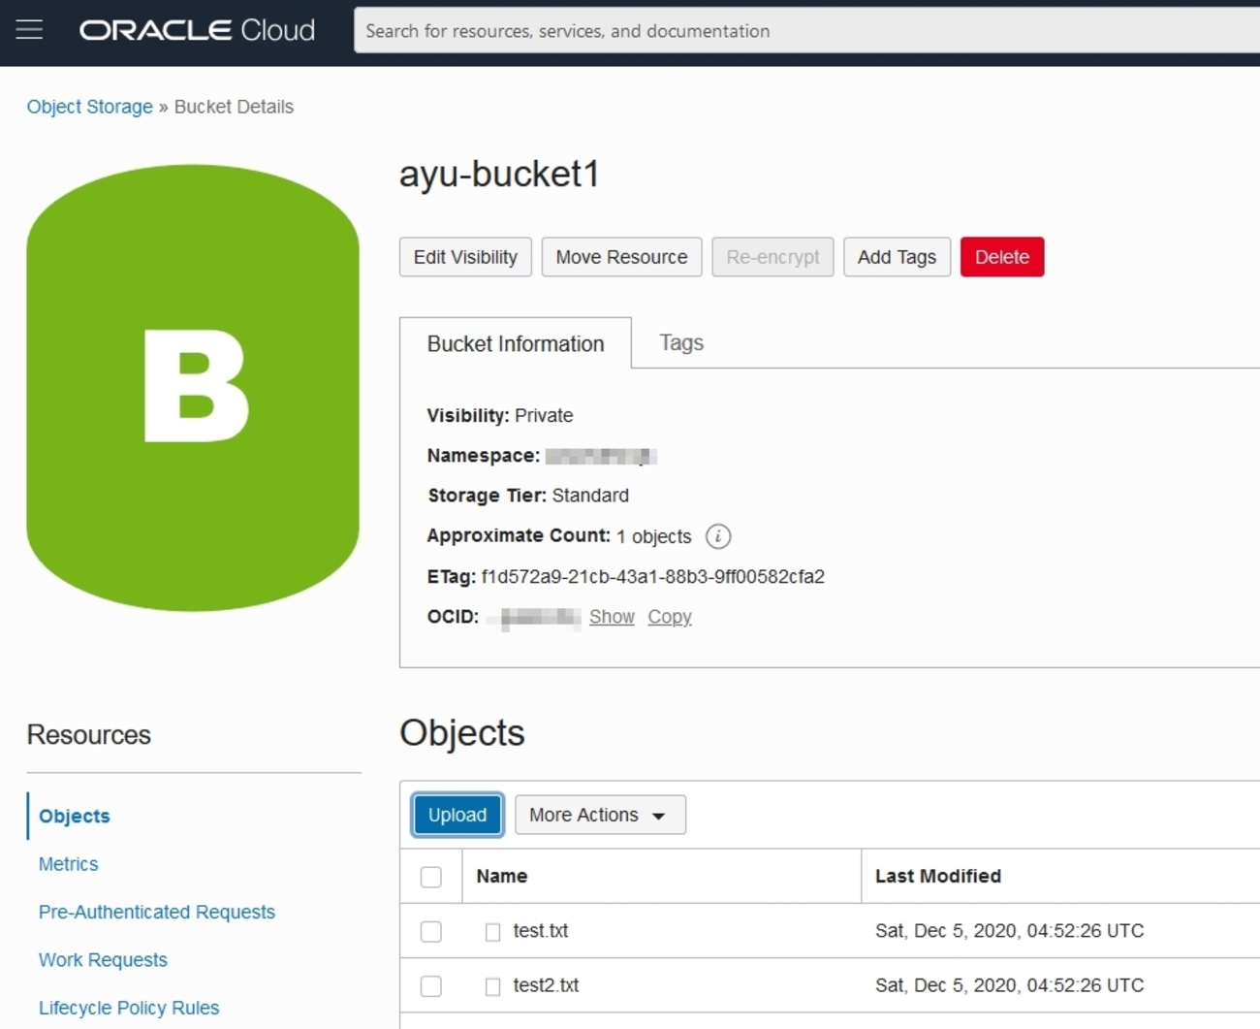Open Lifecycle Policy Rules resource
The width and height of the screenshot is (1260, 1029).
pyautogui.click(x=129, y=1008)
